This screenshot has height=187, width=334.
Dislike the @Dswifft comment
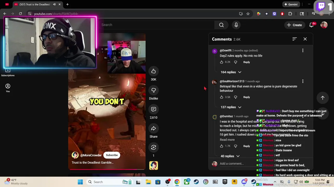236,62
